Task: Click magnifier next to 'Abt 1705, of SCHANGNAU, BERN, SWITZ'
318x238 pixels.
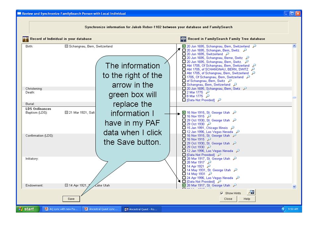Action: click(x=253, y=69)
